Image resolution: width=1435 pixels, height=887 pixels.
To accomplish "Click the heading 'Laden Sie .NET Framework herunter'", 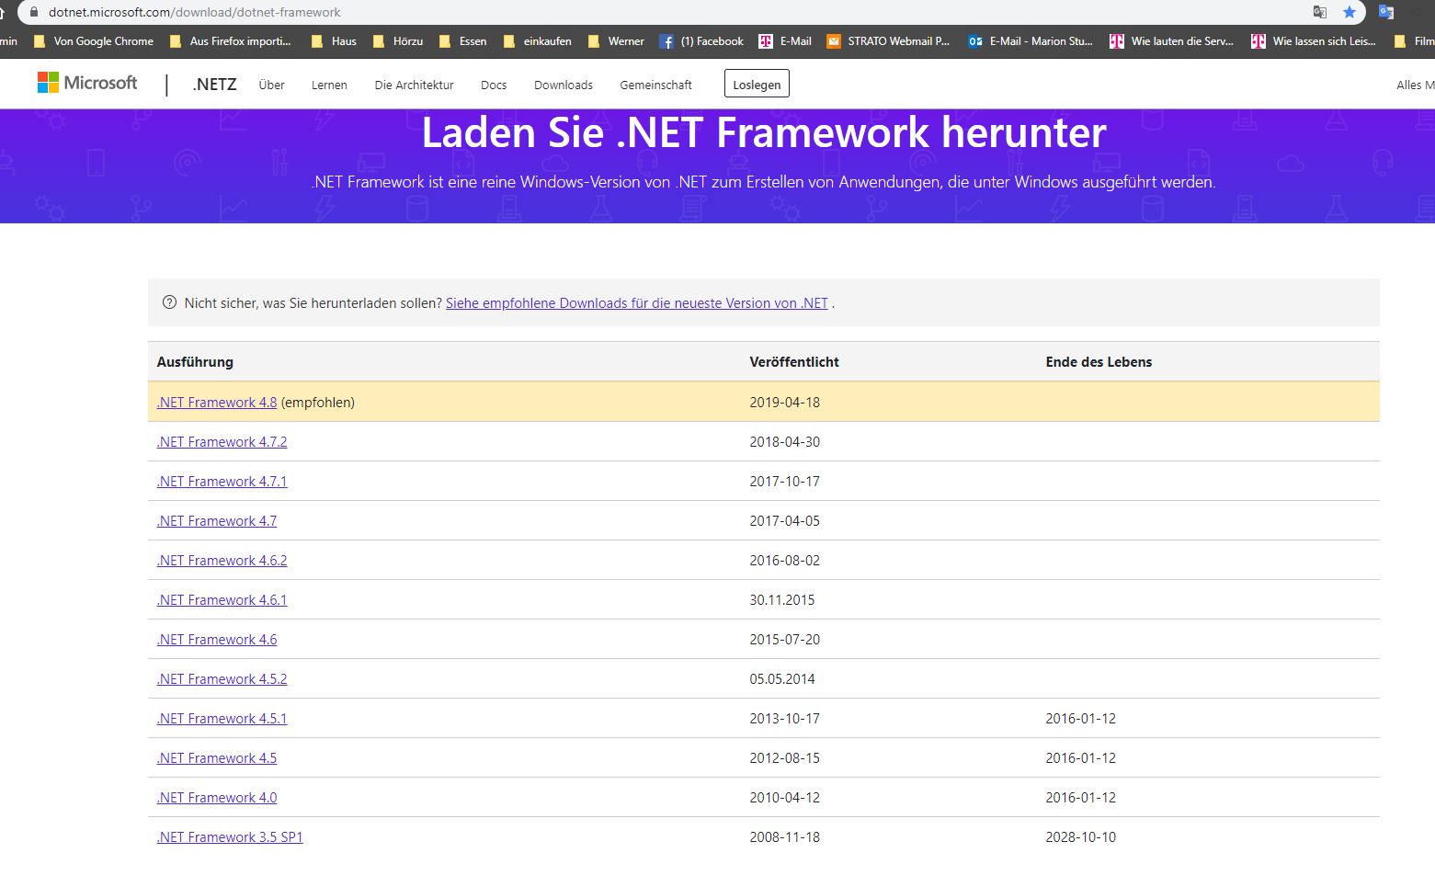I will 764,133.
